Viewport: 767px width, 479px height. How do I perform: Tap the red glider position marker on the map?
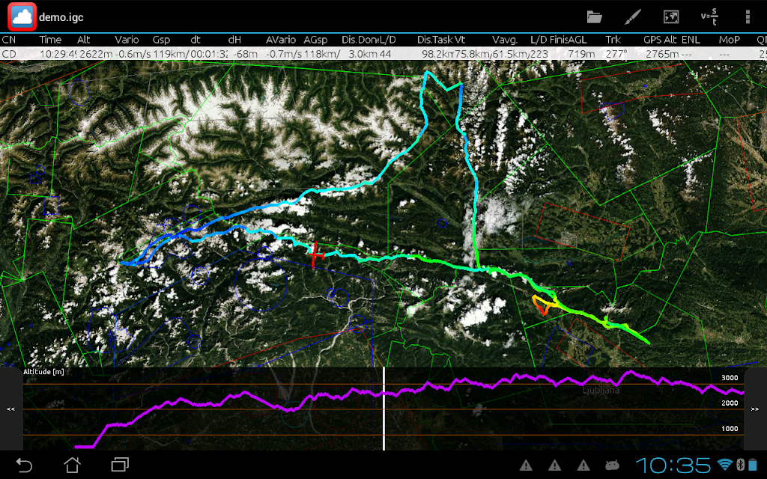point(315,254)
